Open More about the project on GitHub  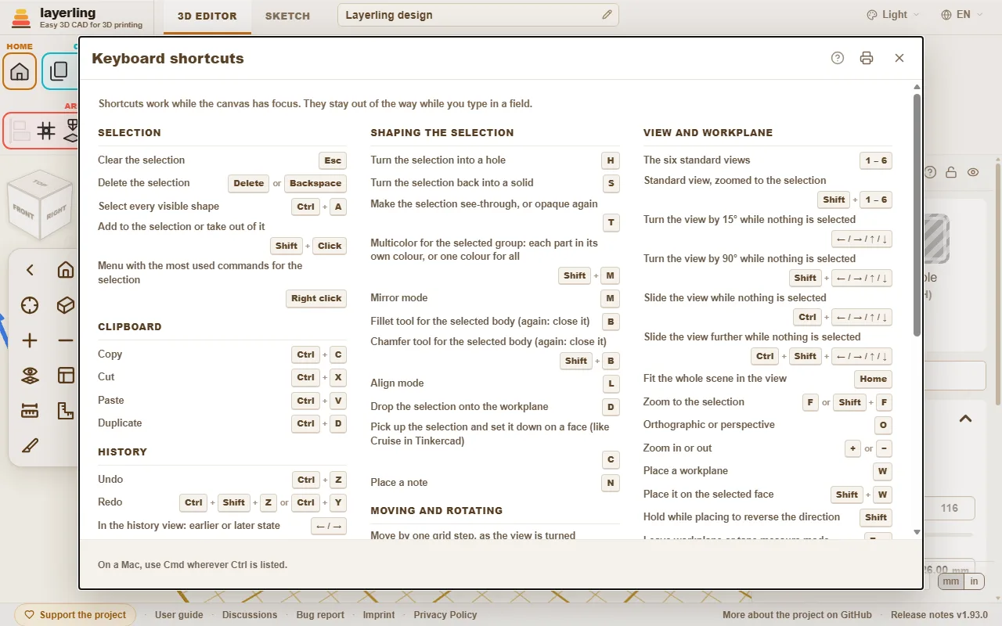(x=797, y=615)
